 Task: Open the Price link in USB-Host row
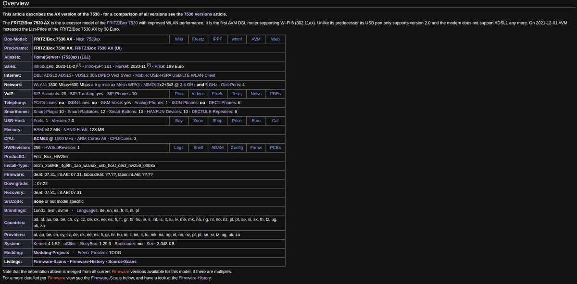click(x=237, y=121)
